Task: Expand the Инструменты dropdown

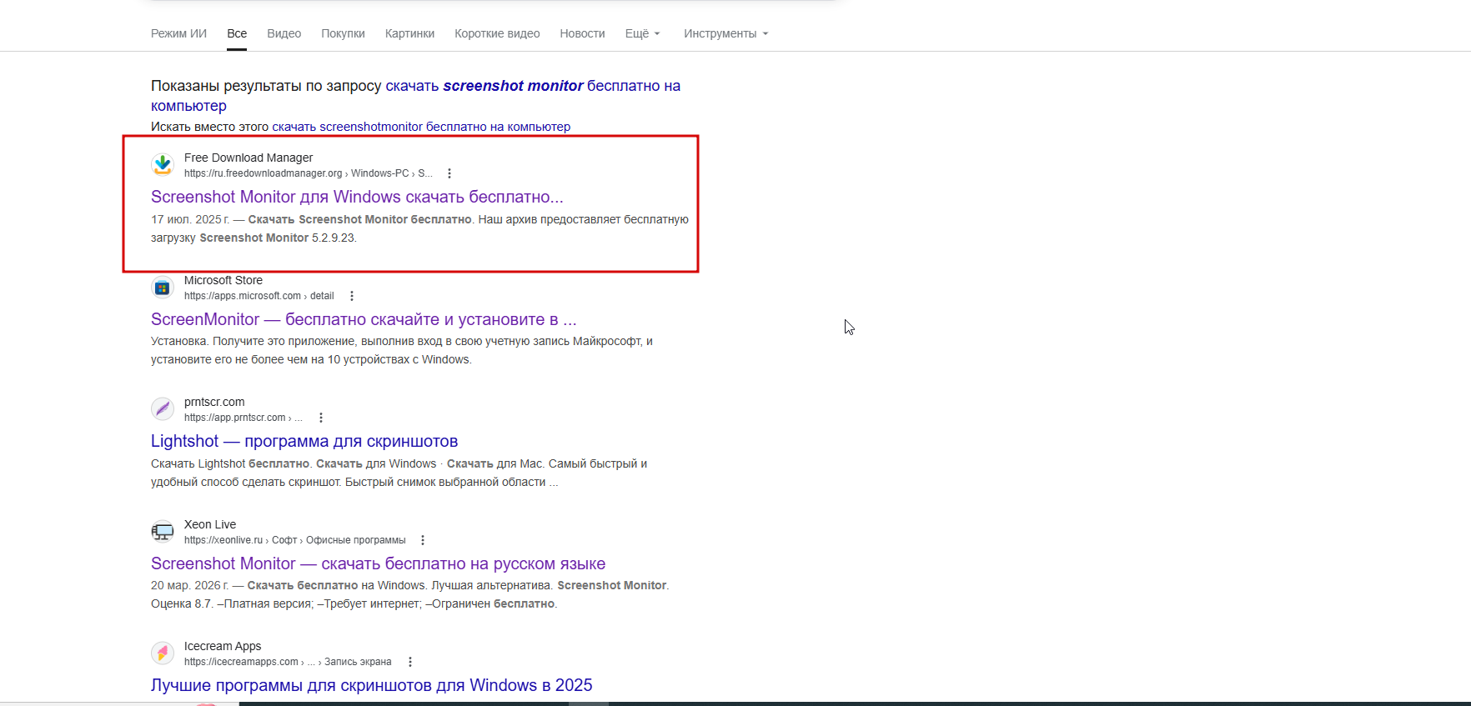Action: [725, 33]
